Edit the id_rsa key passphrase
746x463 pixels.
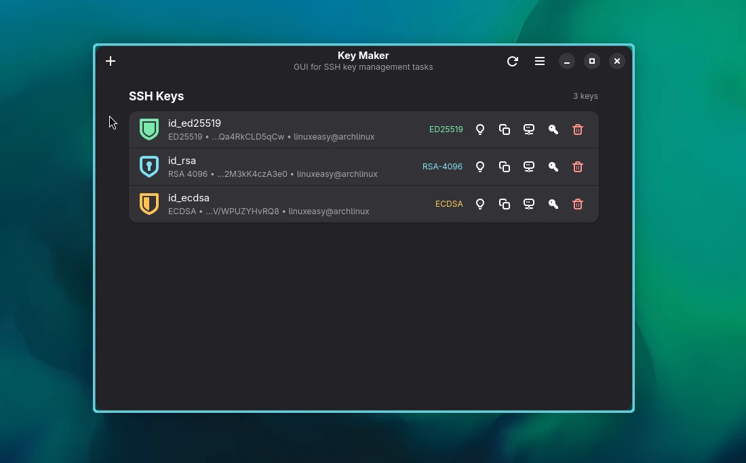tap(553, 166)
